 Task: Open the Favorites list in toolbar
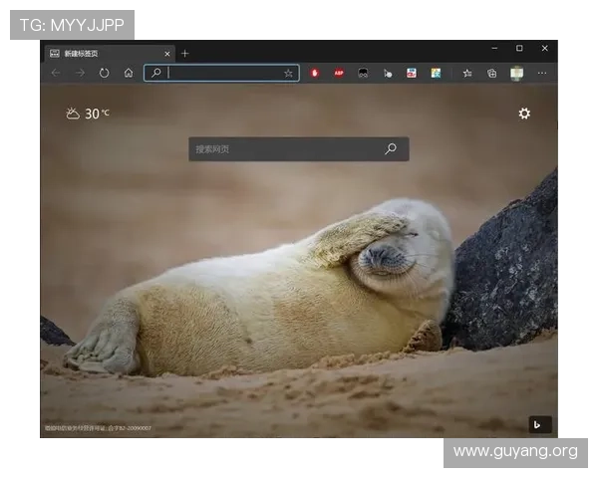point(467,73)
